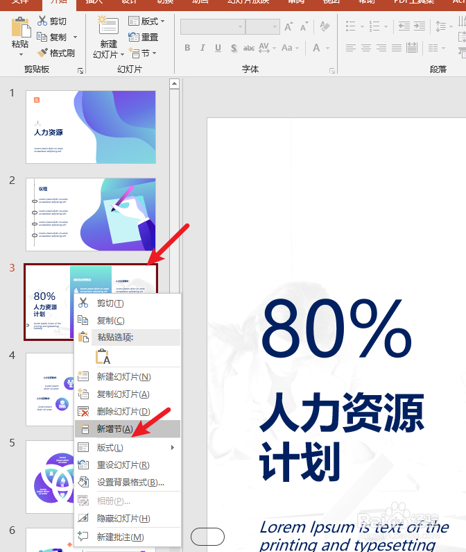
Task: Toggle Bold formatting
Action: (x=187, y=48)
